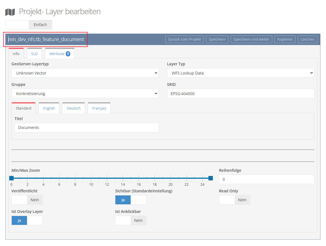Click the SRID input field
This screenshot has height=246, width=326.
240,94
